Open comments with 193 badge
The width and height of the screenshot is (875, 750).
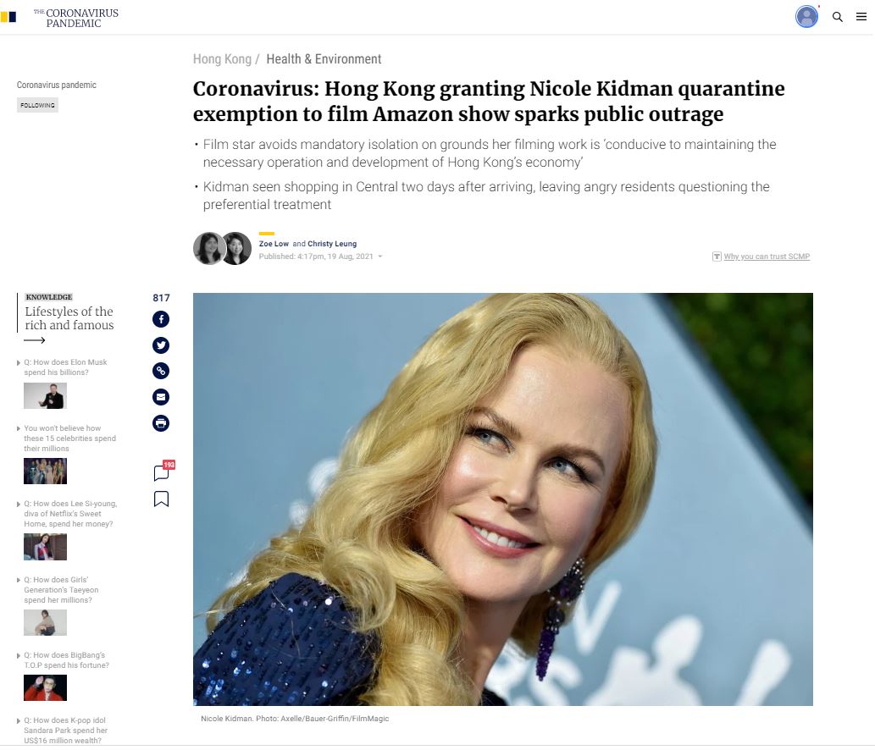pos(163,472)
